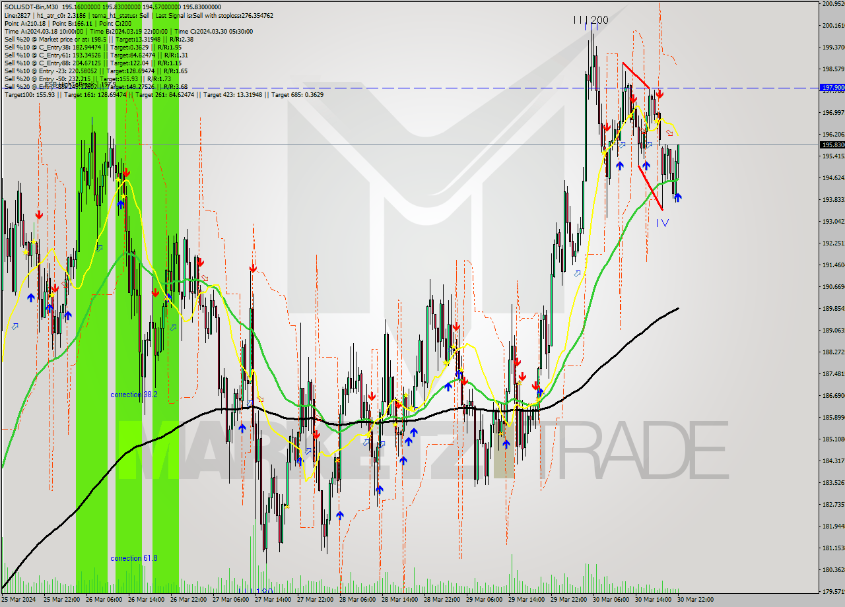Click the 184.317 price axis label
The image size is (845, 607).
point(833,461)
